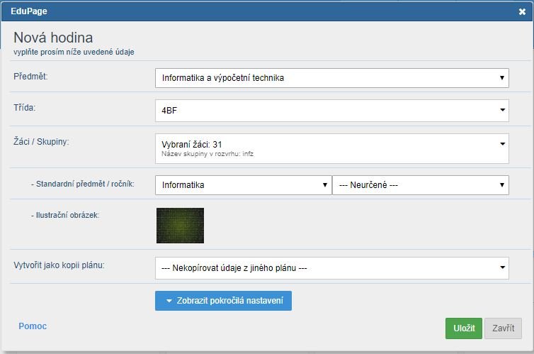Click the arrow on the Informatika combo box
The width and height of the screenshot is (534, 354).
coord(324,185)
